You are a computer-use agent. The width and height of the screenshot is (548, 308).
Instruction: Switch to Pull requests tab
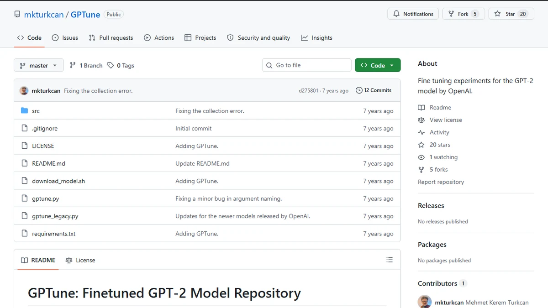coord(111,38)
